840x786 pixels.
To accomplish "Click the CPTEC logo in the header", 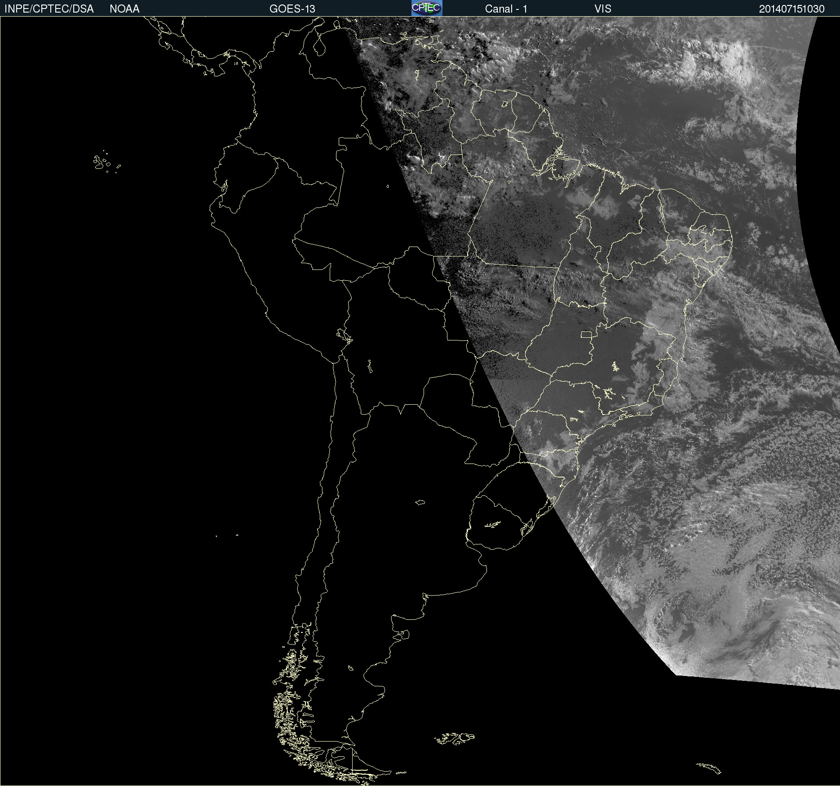I will [426, 8].
